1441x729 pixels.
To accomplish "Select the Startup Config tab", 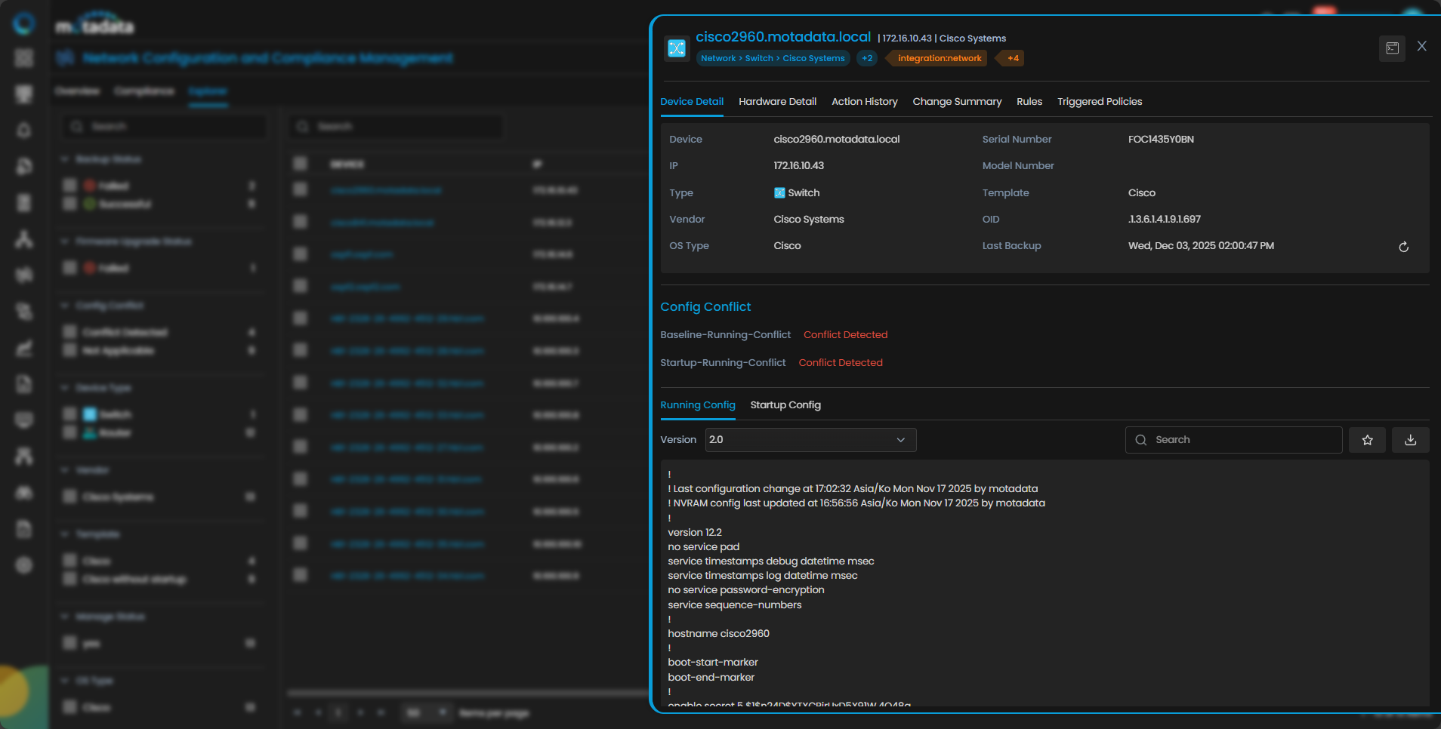I will coord(785,405).
